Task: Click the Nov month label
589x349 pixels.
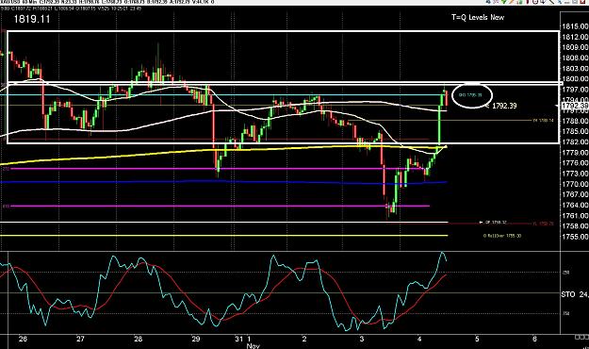Action: point(253,345)
